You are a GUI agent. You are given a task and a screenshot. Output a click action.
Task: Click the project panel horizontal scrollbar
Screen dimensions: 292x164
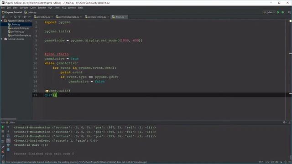(x=8, y=119)
